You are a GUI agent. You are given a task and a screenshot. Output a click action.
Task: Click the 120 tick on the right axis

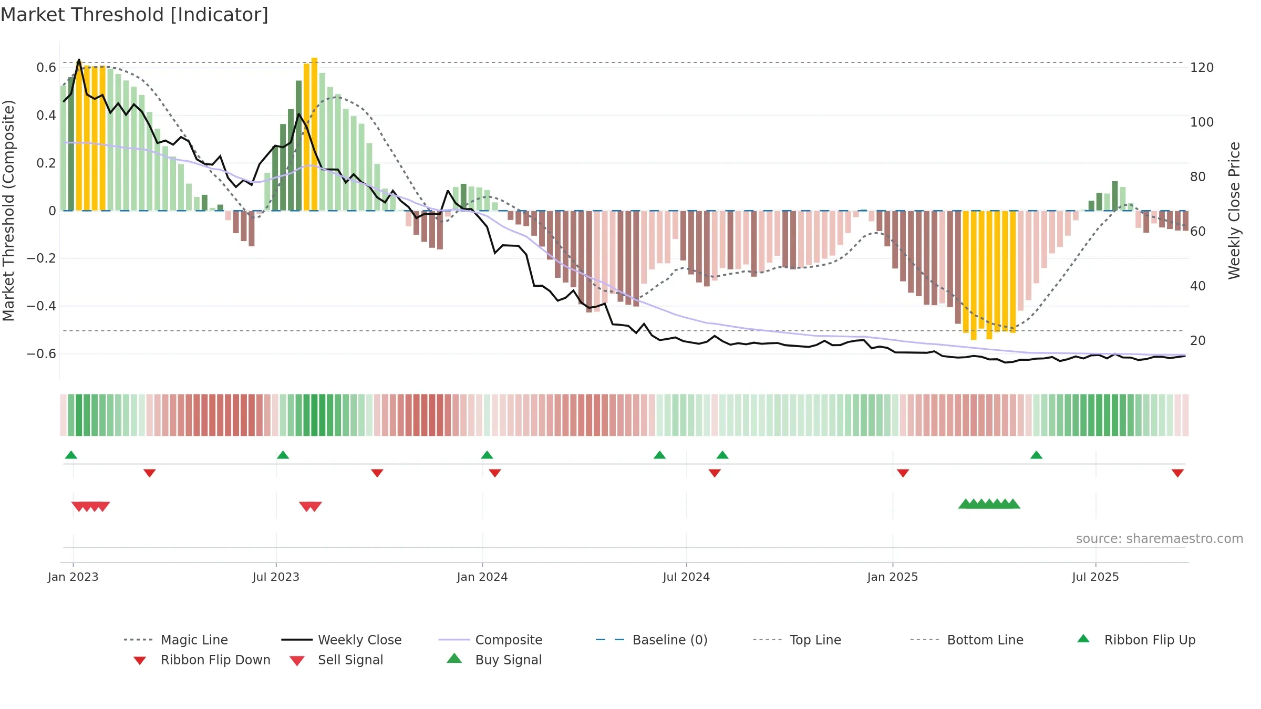click(1202, 68)
